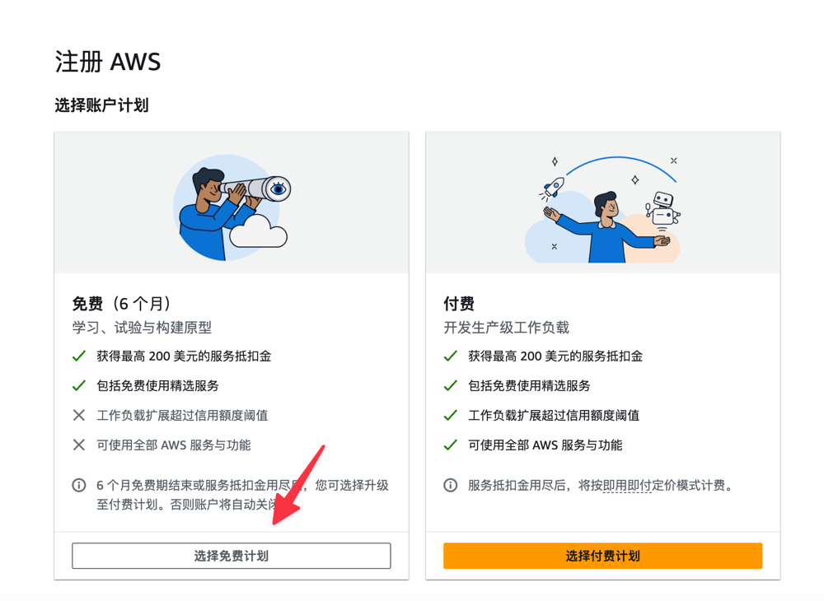Click the info icon beside 服务抵扣金用尽后
Screen dimensions: 824x601
pos(451,485)
